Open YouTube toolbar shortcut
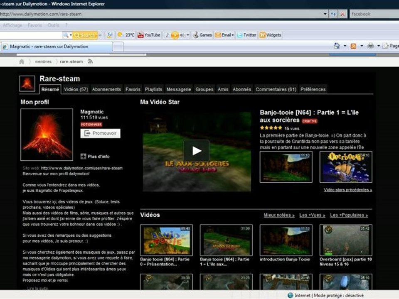399x299 pixels. 149,35
